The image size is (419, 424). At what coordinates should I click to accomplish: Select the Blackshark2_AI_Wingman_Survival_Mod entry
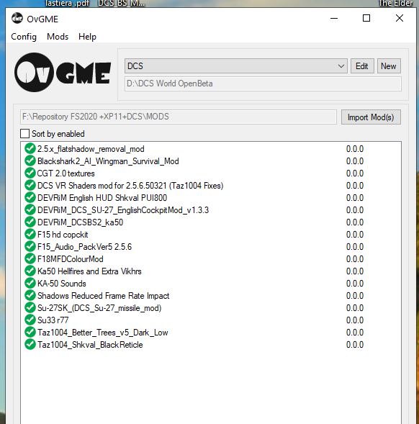108,161
